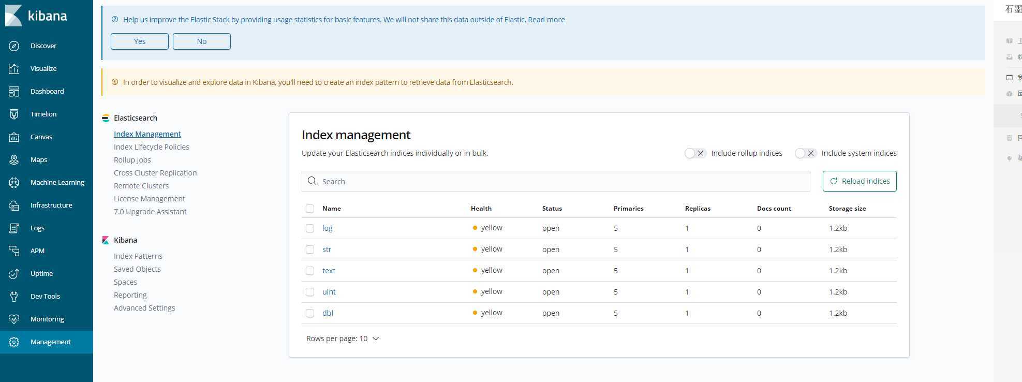Select all indices header checkbox
1022x382 pixels.
tap(310, 209)
